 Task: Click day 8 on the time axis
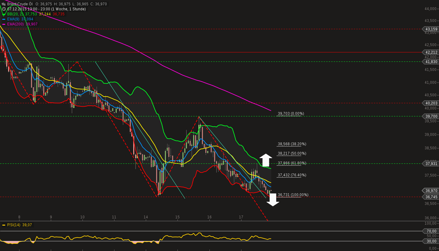pyautogui.click(x=19, y=217)
